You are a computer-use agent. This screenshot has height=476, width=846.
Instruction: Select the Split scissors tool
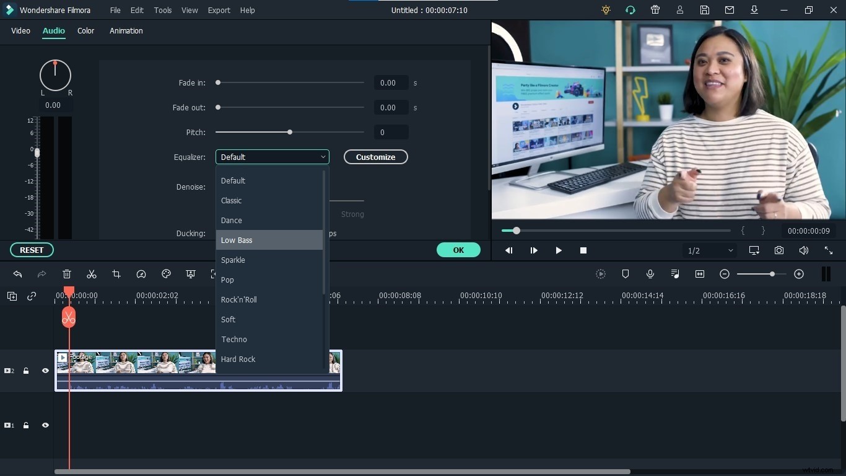[x=92, y=275]
